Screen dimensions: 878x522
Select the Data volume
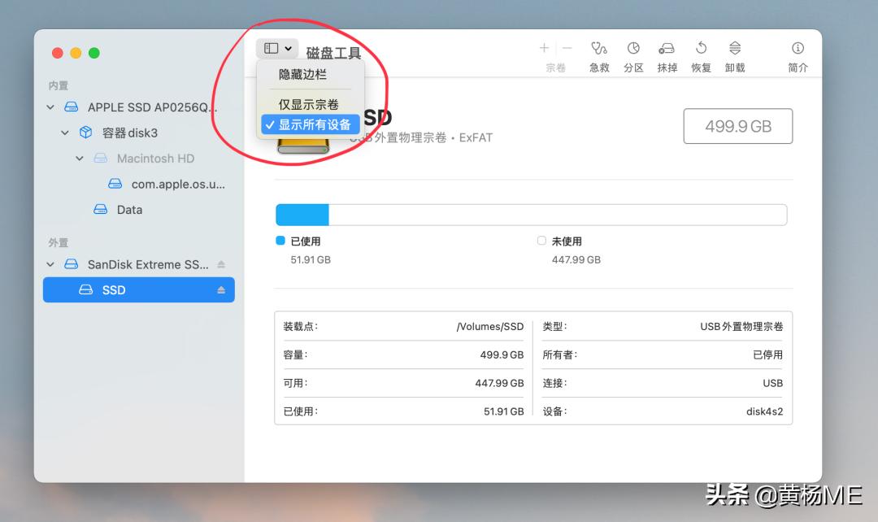coord(129,209)
